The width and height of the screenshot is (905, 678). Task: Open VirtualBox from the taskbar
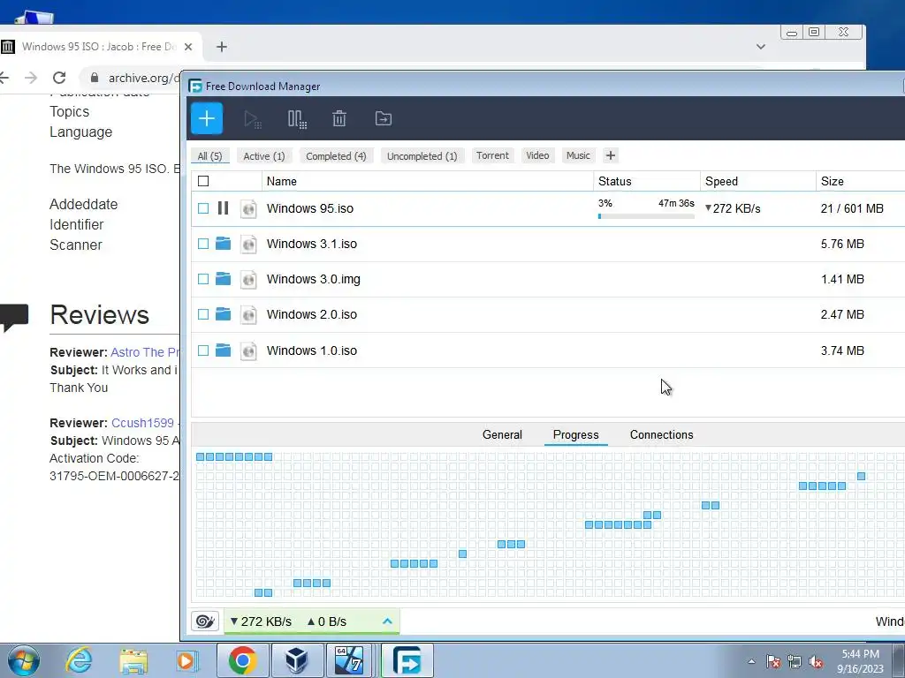click(x=296, y=660)
